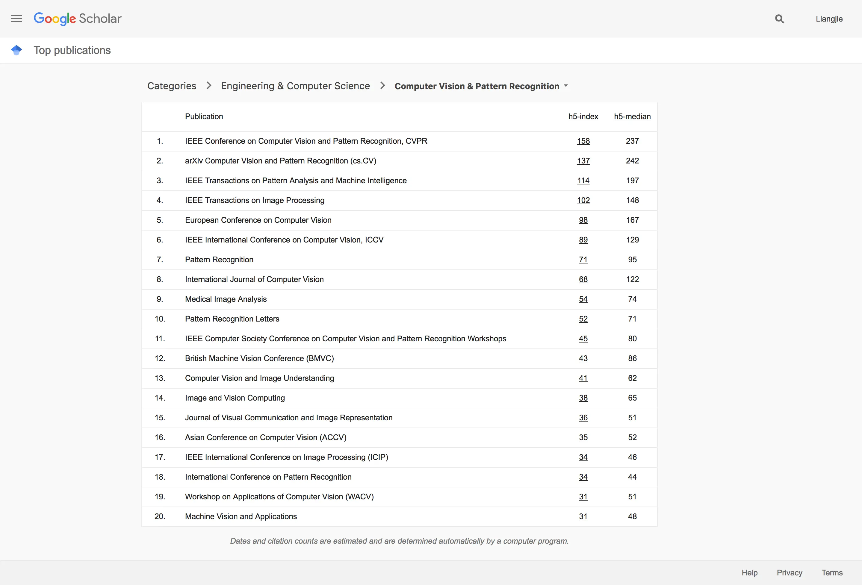Go to Categories breadcrumb
This screenshot has height=585, width=862.
[x=172, y=86]
